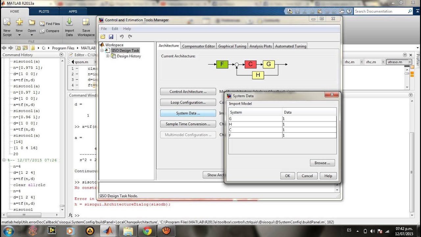Viewport: 421px width, 237px height.
Task: Collapse the 12/07/2015 07:26 history group
Action: pyautogui.click(x=4, y=160)
